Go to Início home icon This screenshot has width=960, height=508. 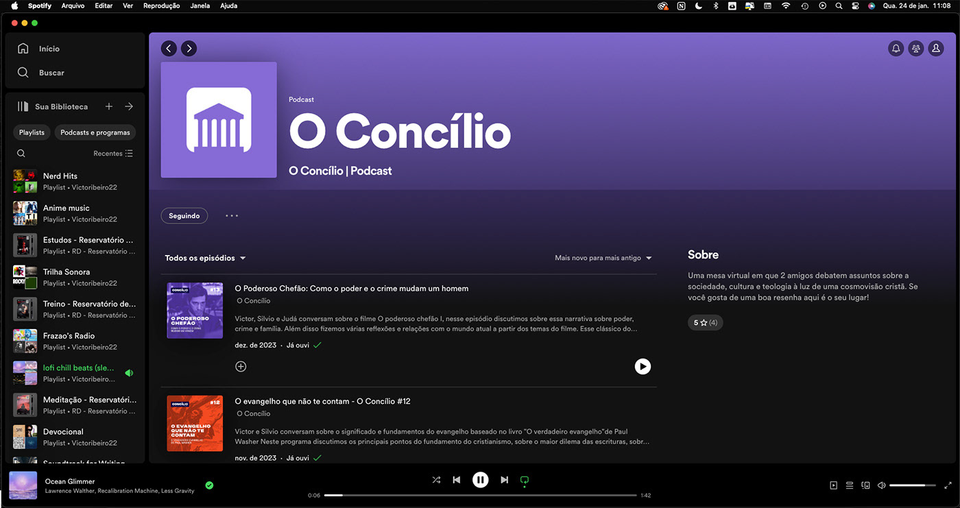coord(23,49)
